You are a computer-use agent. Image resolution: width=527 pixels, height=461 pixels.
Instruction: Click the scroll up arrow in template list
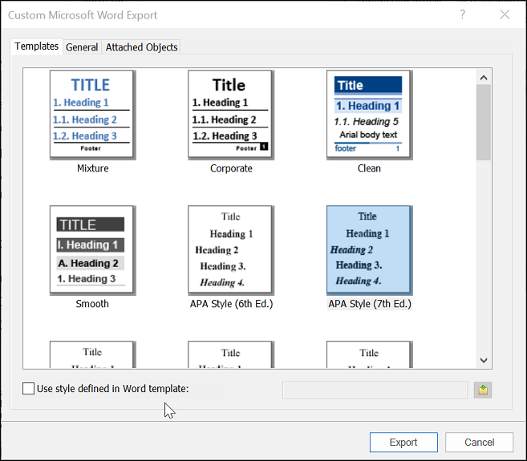click(x=483, y=78)
